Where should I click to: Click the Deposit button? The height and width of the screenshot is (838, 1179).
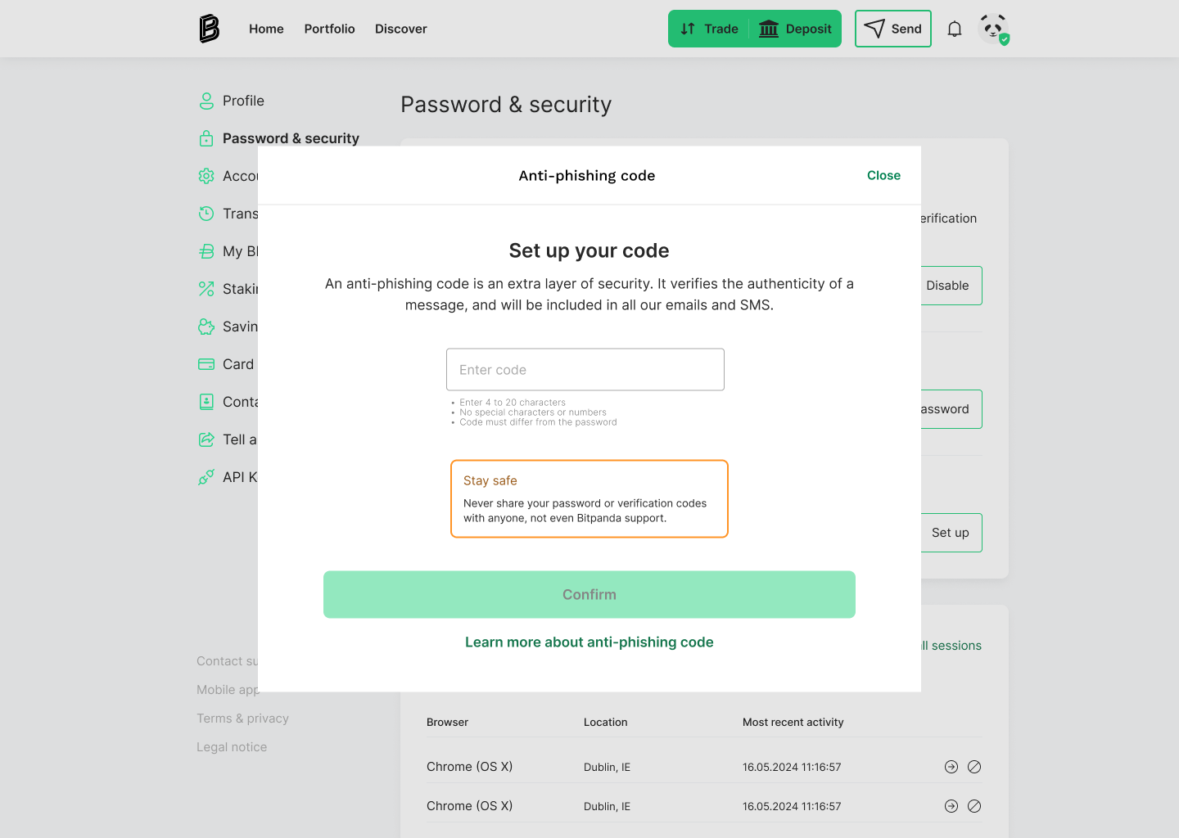pyautogui.click(x=795, y=29)
